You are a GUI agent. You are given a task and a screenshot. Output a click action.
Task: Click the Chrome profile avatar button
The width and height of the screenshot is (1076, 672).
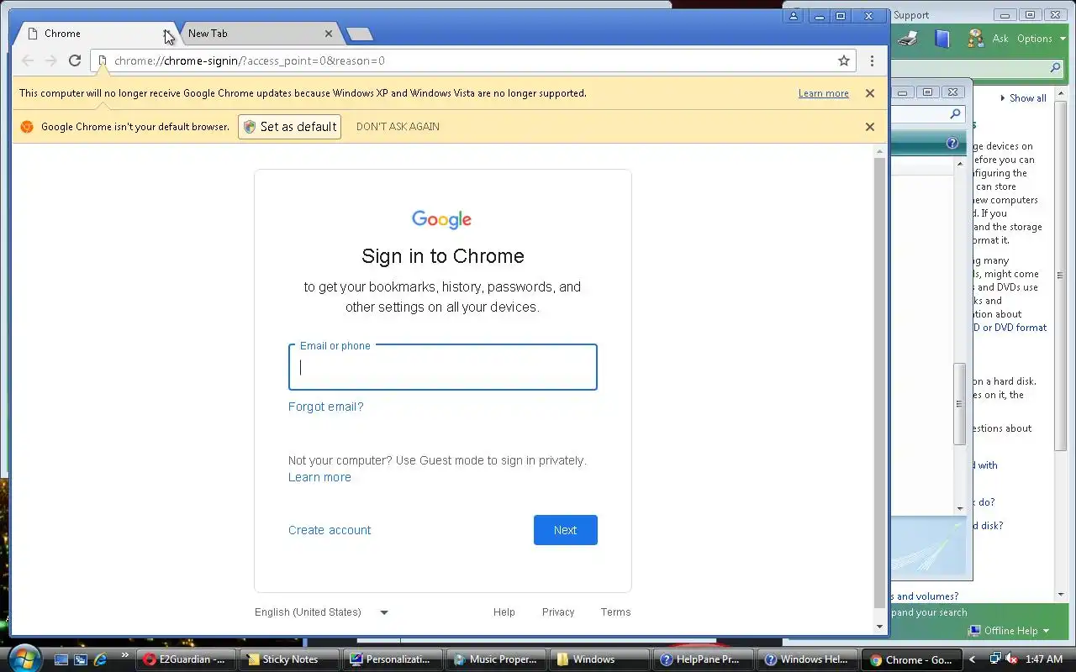794,16
